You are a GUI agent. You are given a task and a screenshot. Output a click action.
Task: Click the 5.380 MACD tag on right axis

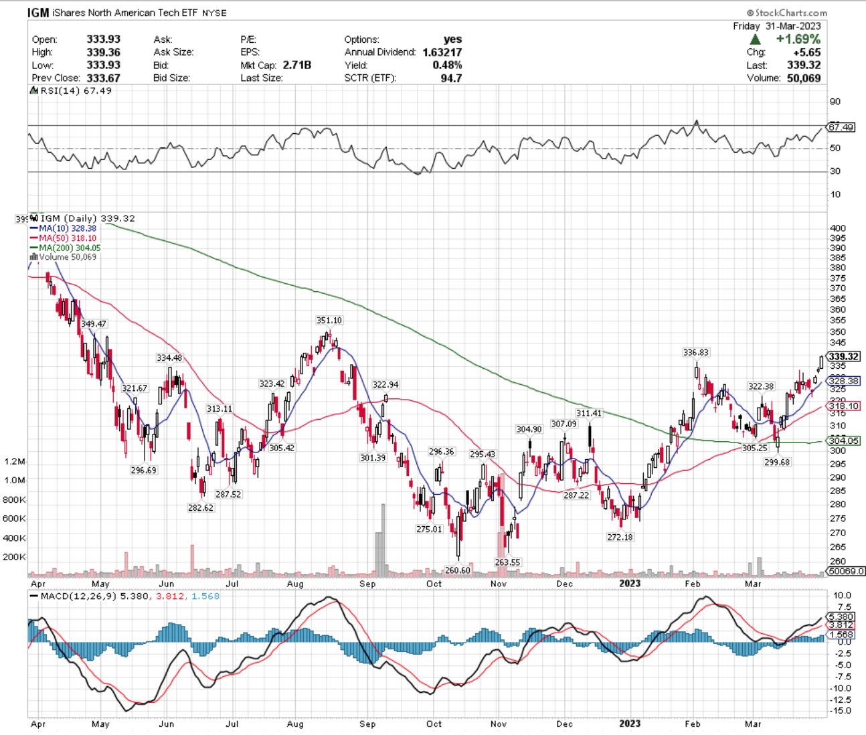841,617
